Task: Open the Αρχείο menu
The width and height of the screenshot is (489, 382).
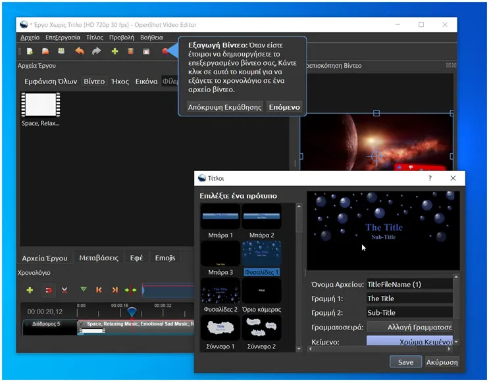Action: pyautogui.click(x=30, y=37)
